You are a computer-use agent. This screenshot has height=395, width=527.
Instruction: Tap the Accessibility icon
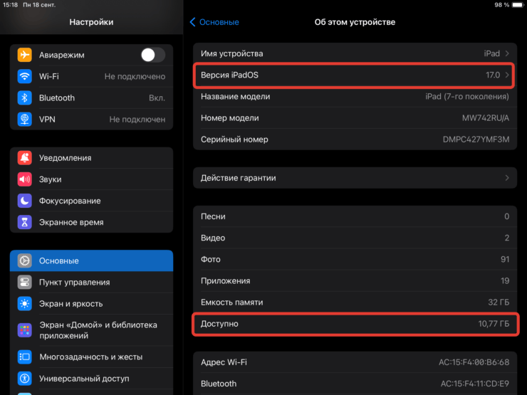pos(25,379)
